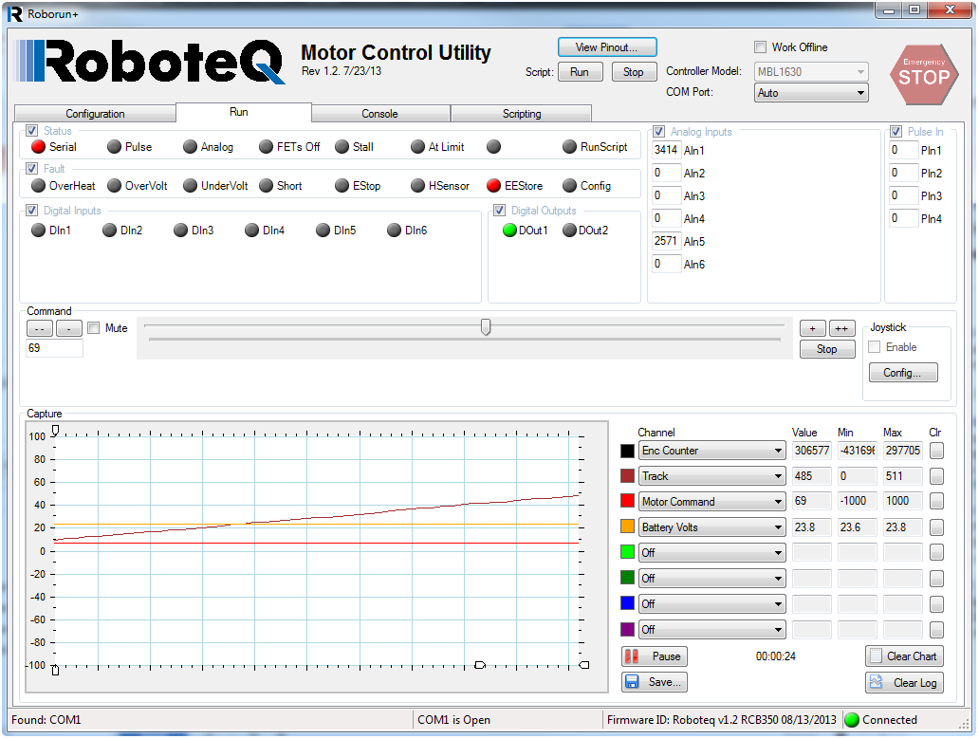Screen dimensions: 979x739
Task: Click the Config fault LED
Action: click(x=569, y=185)
